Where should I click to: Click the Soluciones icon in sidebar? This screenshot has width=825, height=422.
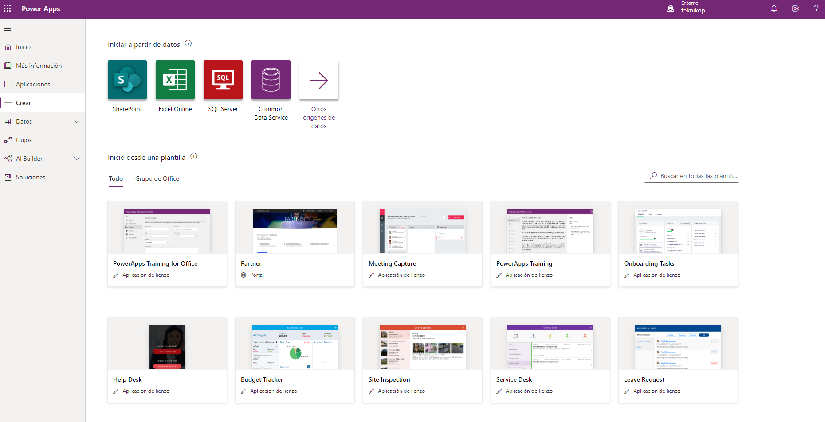(x=8, y=177)
